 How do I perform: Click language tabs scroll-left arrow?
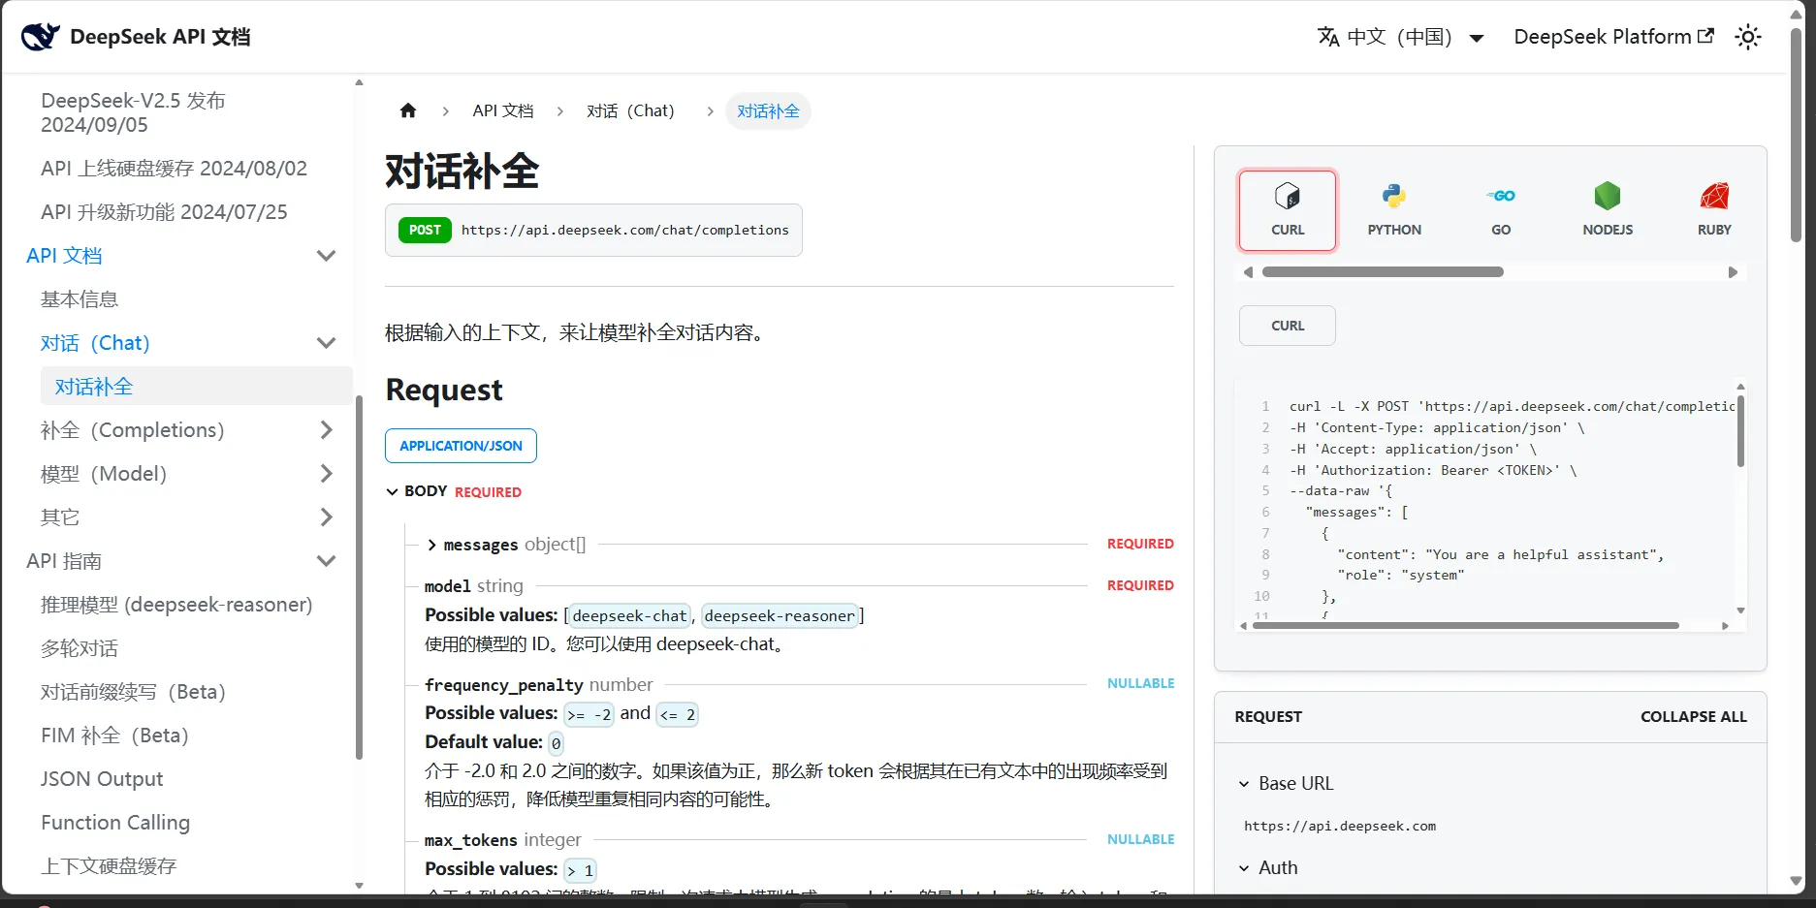[1248, 272]
